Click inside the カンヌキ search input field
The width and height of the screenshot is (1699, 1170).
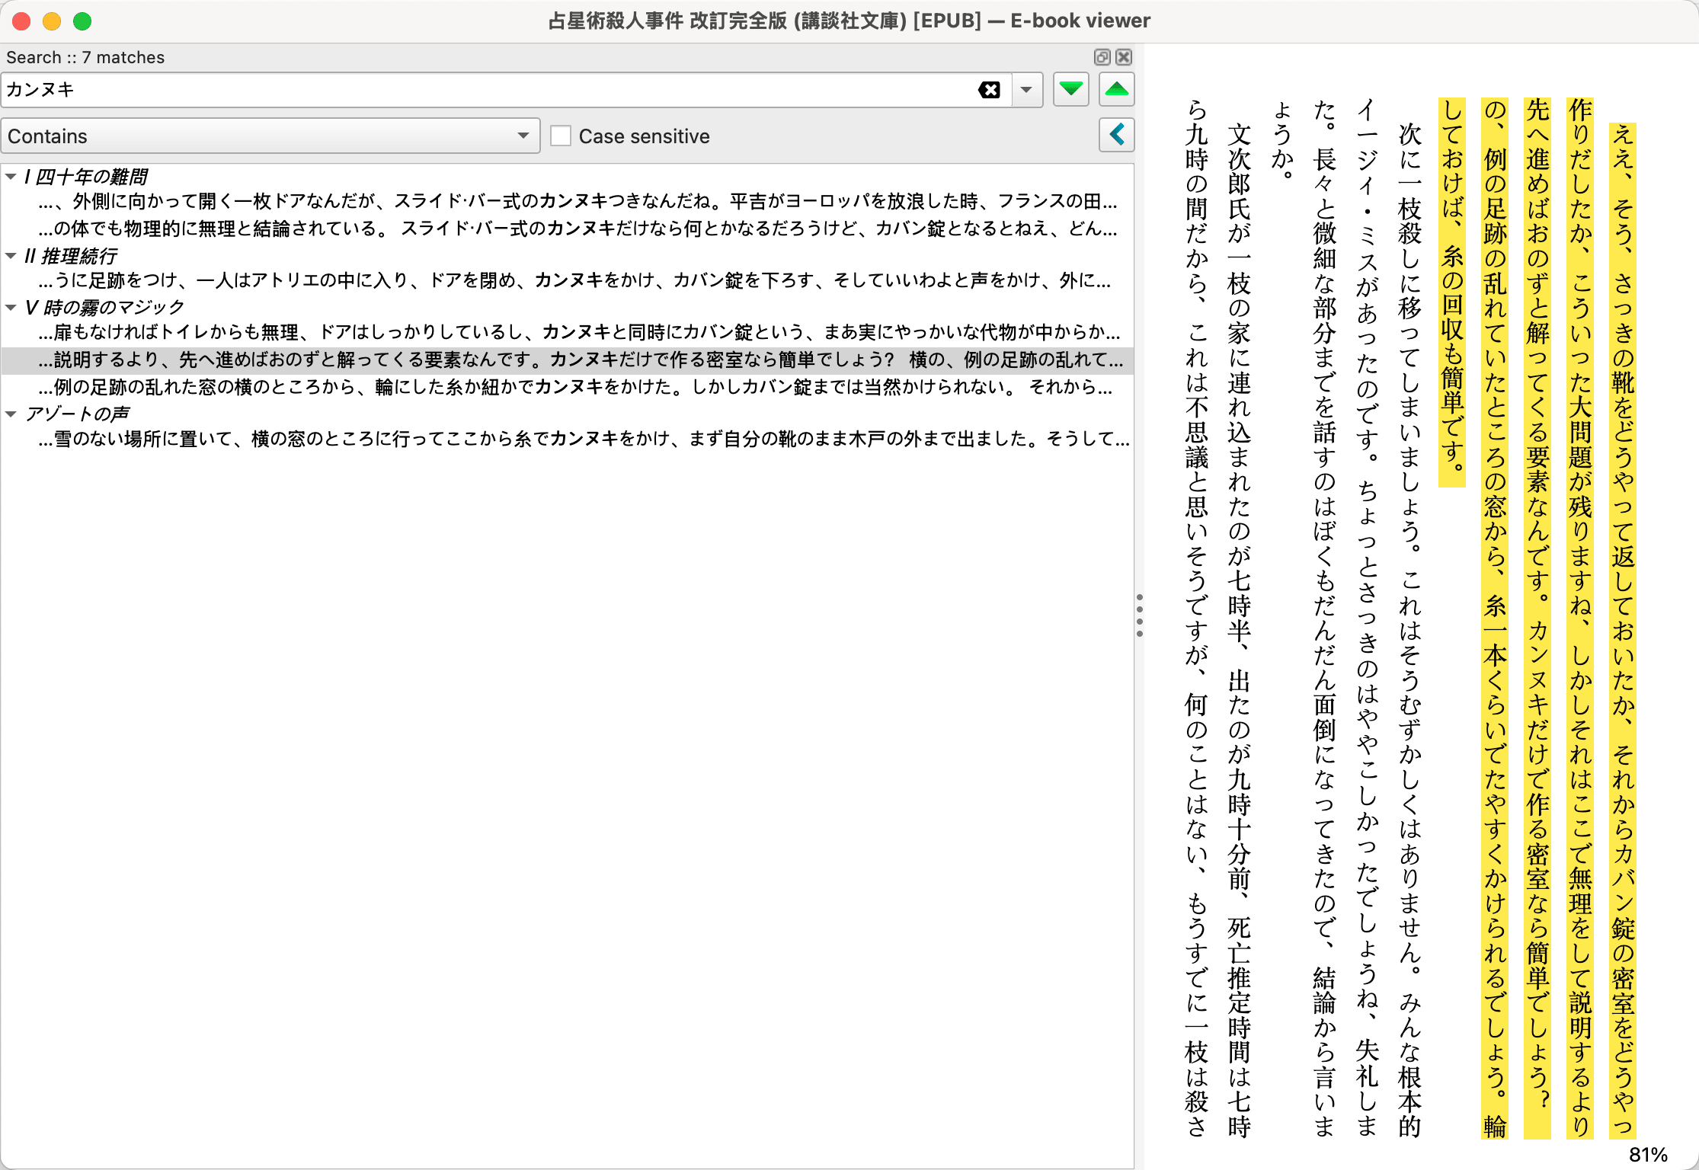point(457,90)
